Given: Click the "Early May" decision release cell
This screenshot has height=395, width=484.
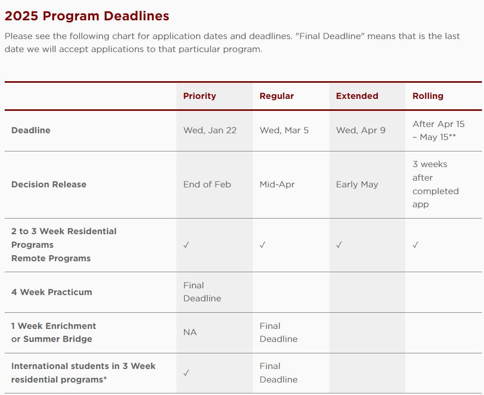Looking at the screenshot, I should coord(357,184).
